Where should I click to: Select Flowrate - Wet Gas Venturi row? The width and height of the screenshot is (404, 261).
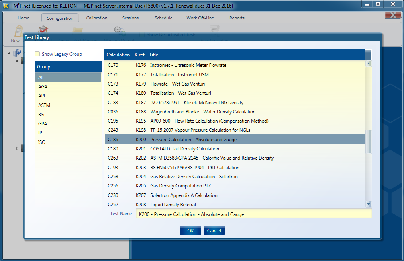(x=235, y=84)
